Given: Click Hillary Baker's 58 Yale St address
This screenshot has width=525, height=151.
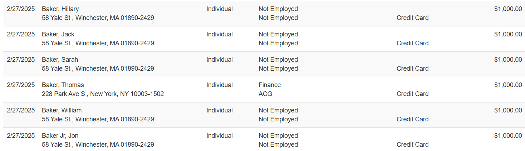Looking at the screenshot, I should 98,18.
